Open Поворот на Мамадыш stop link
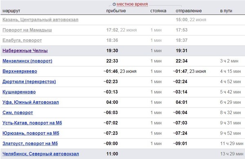The height and width of the screenshot is (159, 245). [x=27, y=30]
